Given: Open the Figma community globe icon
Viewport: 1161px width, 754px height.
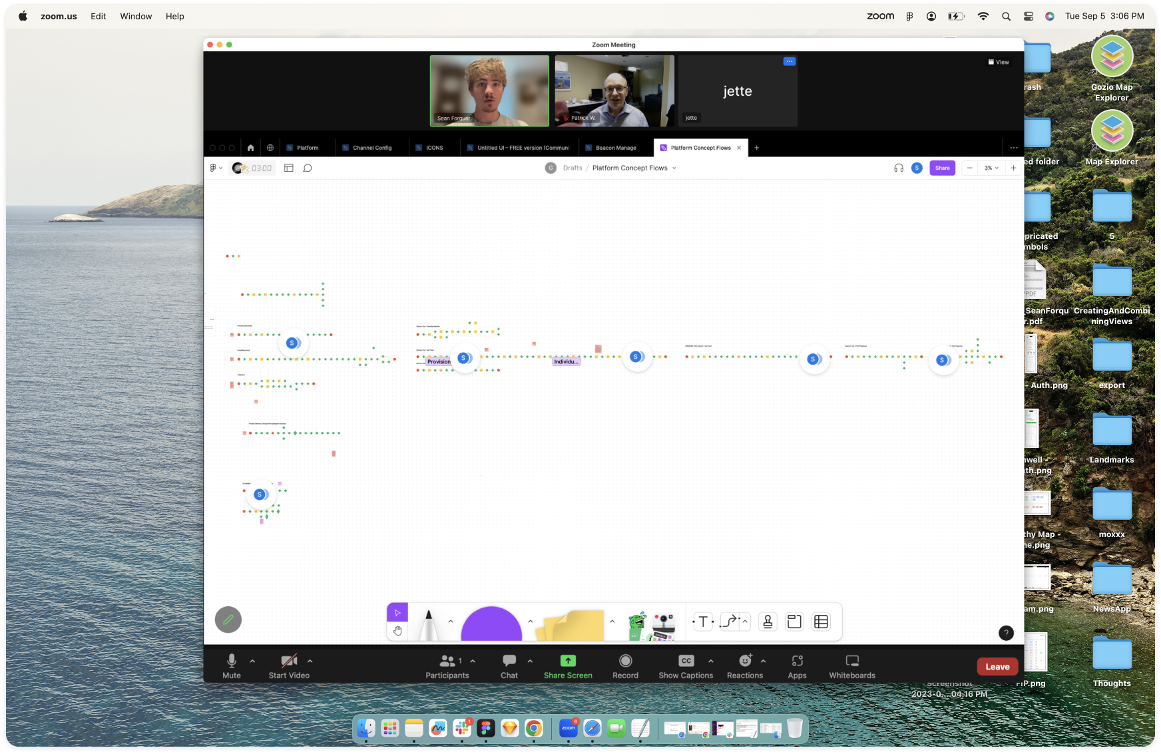Looking at the screenshot, I should pos(270,148).
